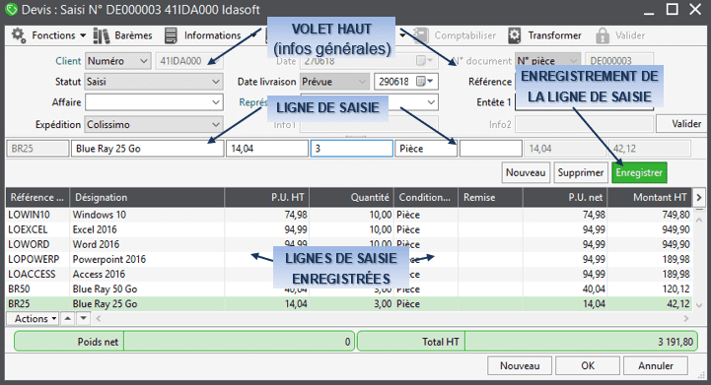Select the Excel 2016 row

point(349,229)
